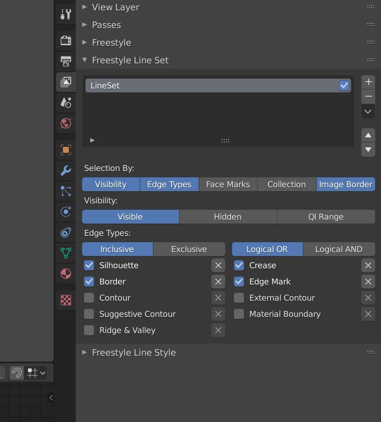Choose Logical AND combination
This screenshot has width=381, height=422.
coord(339,249)
